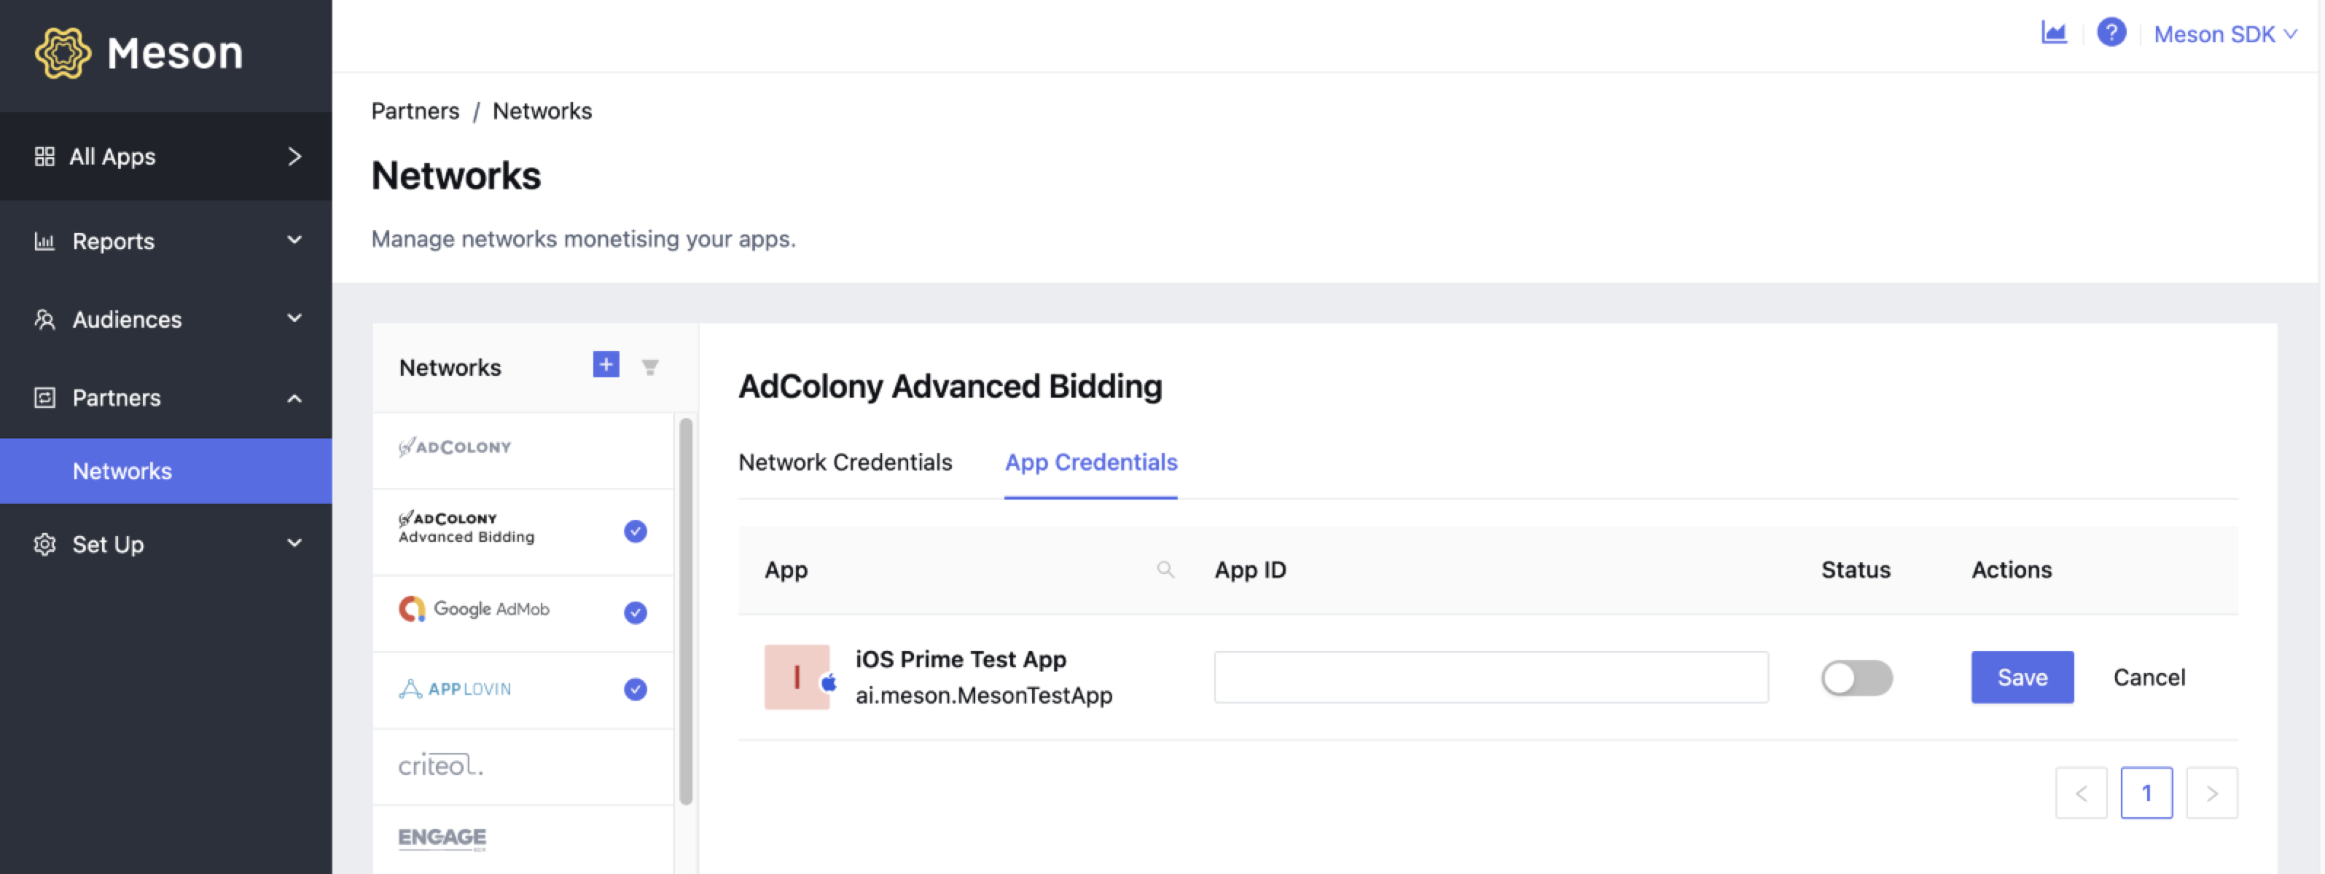This screenshot has width=2325, height=874.
Task: Click the iOS Prime Test App name
Action: click(x=961, y=659)
